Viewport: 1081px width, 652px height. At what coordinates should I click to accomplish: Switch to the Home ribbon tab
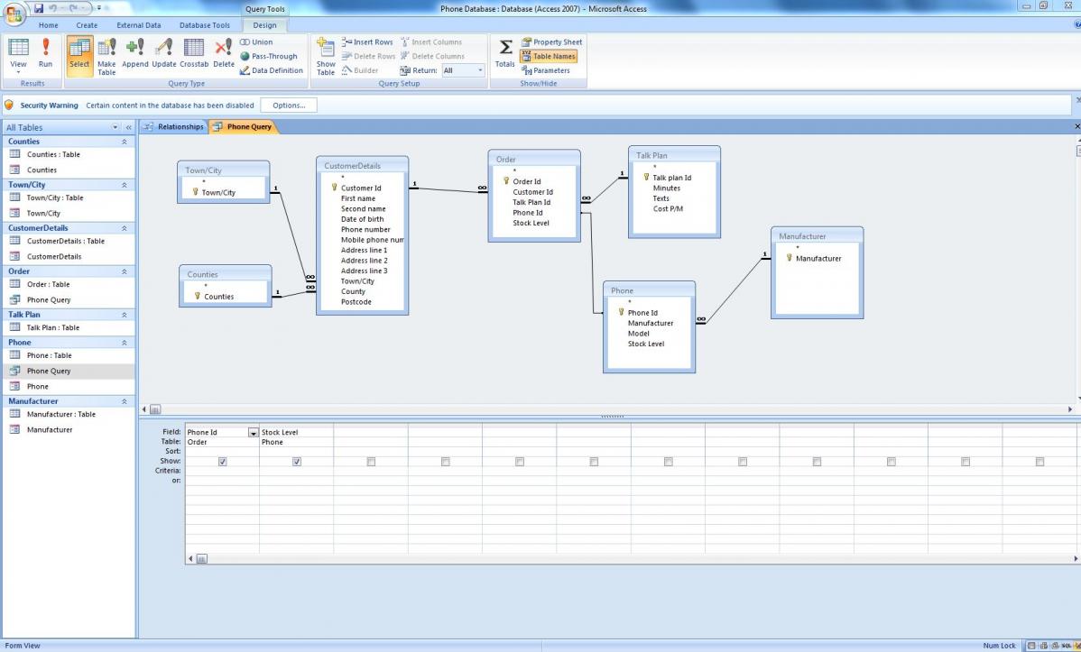pyautogui.click(x=48, y=25)
